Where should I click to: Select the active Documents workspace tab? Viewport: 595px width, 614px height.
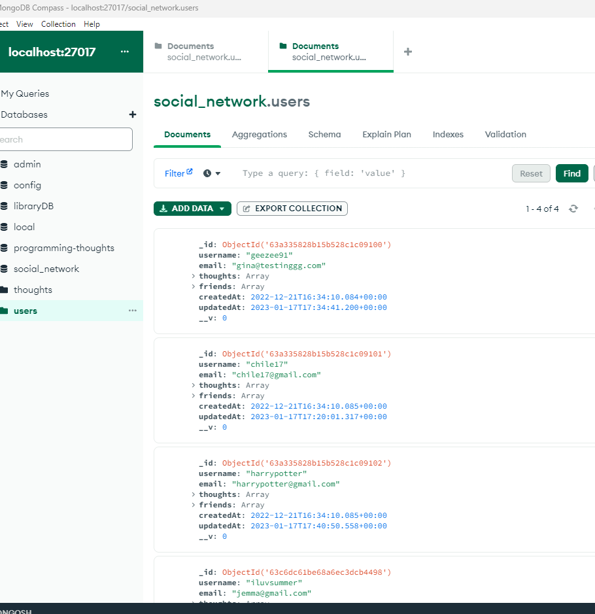click(331, 52)
